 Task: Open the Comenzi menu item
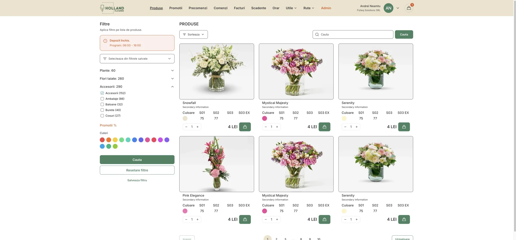pyautogui.click(x=220, y=8)
